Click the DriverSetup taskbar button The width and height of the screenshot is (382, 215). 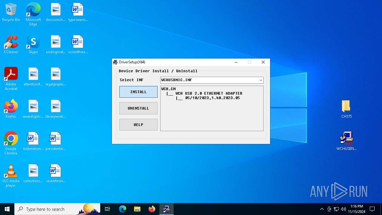pyautogui.click(x=167, y=209)
